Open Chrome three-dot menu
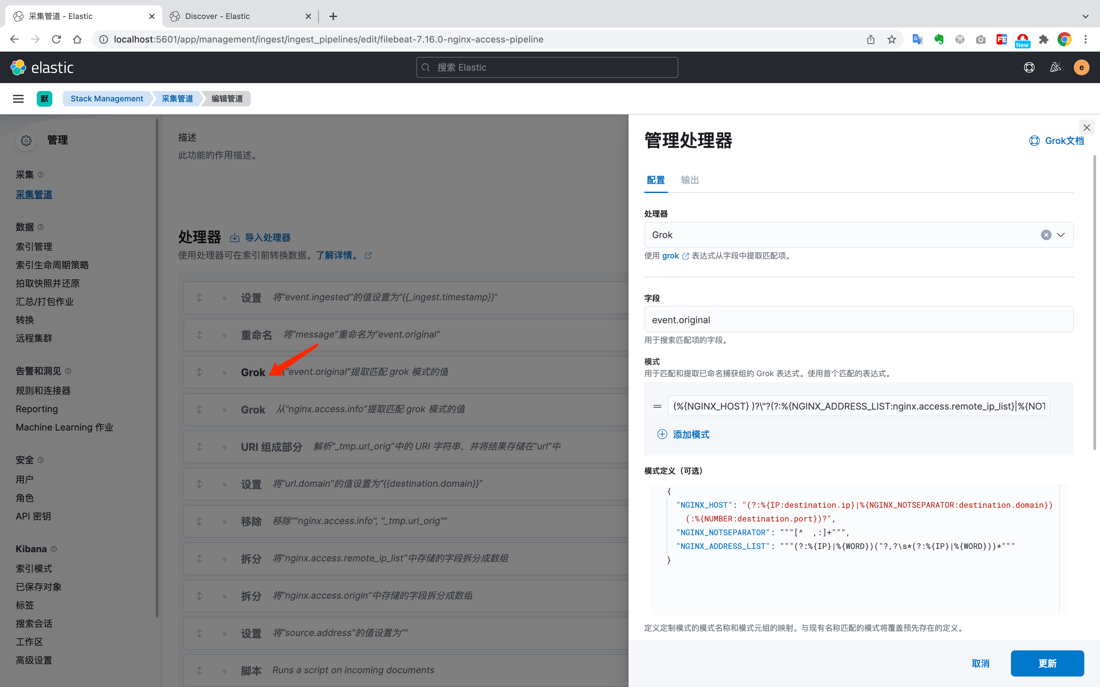This screenshot has width=1100, height=687. [1086, 40]
